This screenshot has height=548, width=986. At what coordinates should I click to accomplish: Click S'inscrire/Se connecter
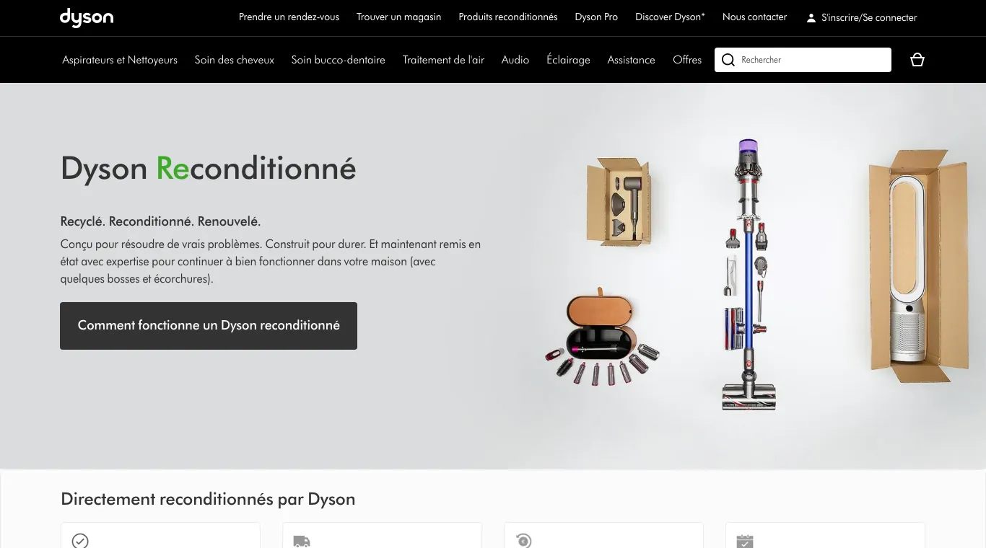[869, 18]
